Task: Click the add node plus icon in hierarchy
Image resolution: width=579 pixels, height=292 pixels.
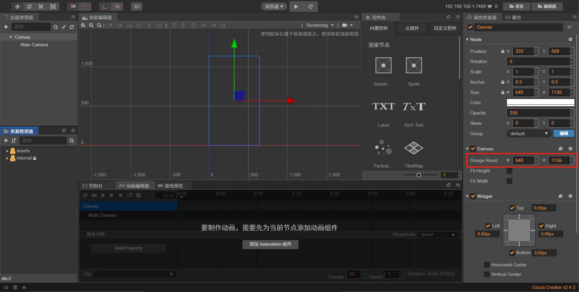Action: click(6, 27)
